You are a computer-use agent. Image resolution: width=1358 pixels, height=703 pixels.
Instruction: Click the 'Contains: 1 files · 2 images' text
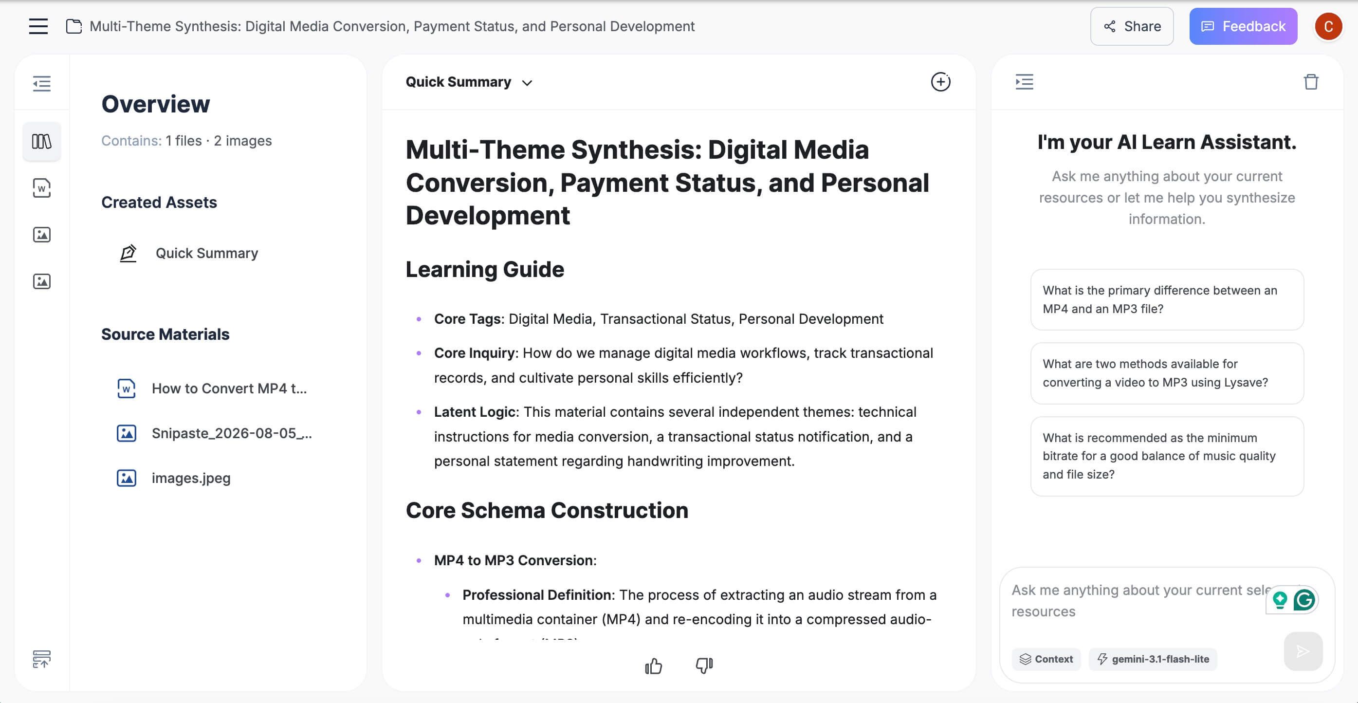click(186, 141)
